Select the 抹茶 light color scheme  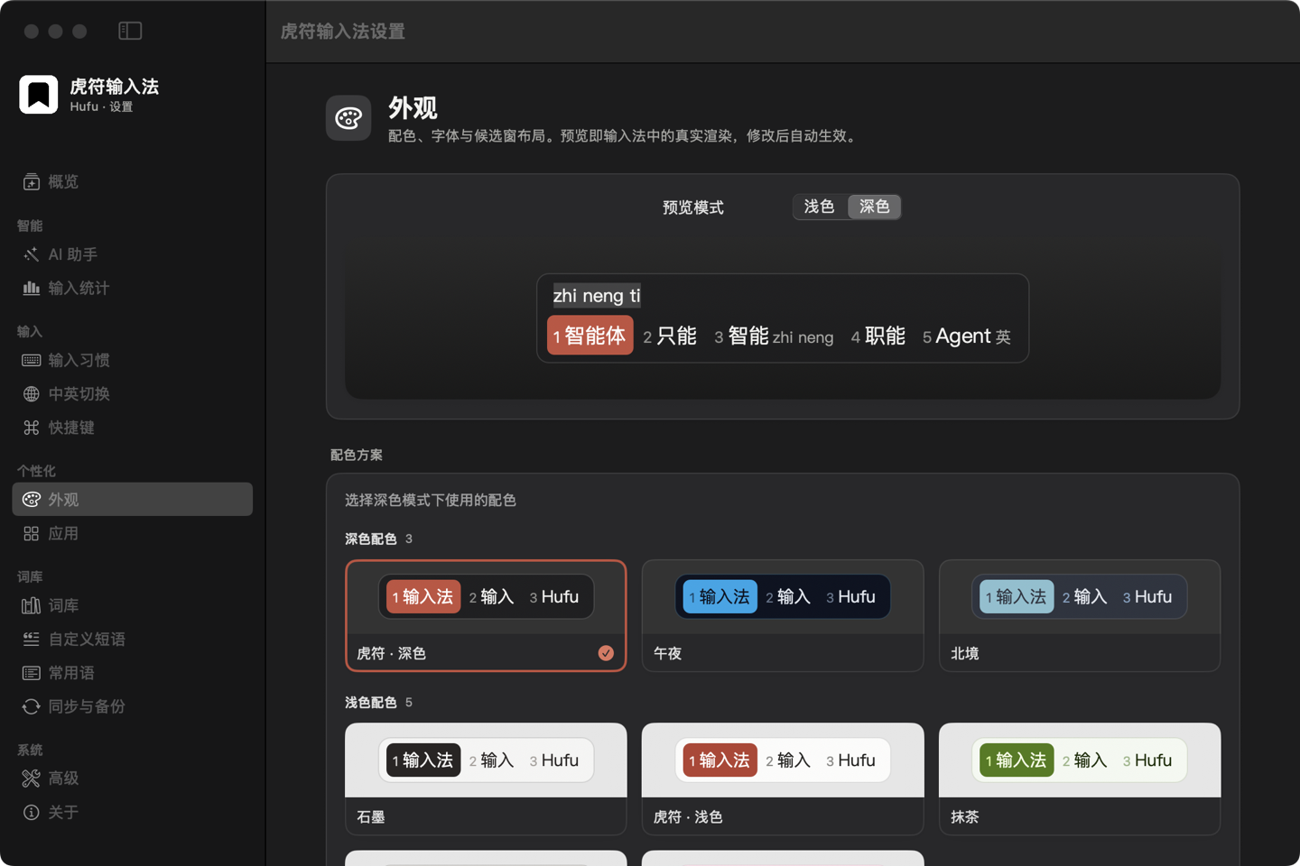(x=1080, y=778)
